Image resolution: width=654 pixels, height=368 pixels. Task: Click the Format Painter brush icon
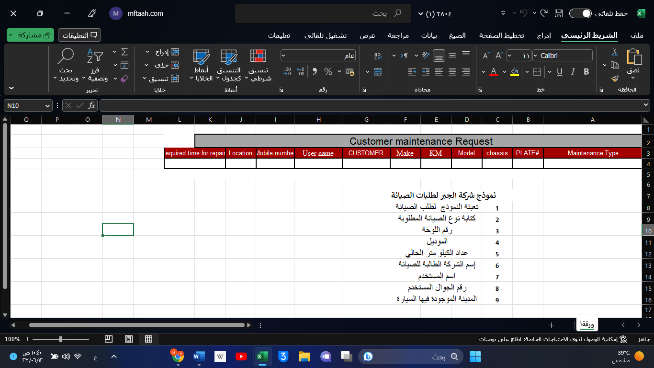tap(615, 78)
